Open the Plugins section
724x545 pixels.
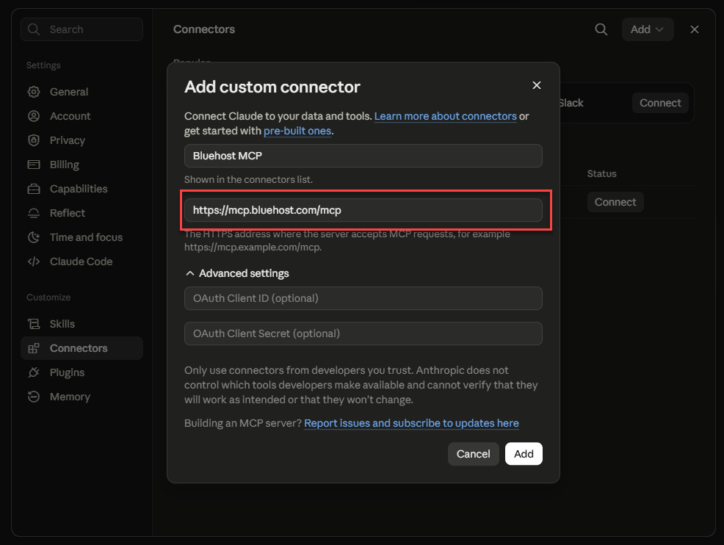(x=82, y=372)
